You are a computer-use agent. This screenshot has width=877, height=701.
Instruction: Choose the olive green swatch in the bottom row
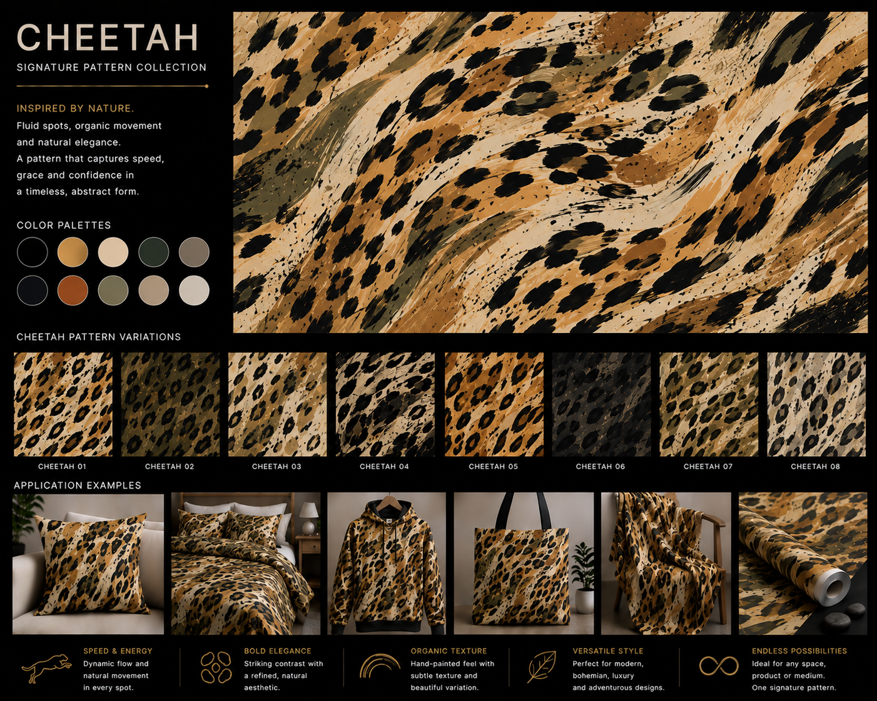(x=113, y=291)
